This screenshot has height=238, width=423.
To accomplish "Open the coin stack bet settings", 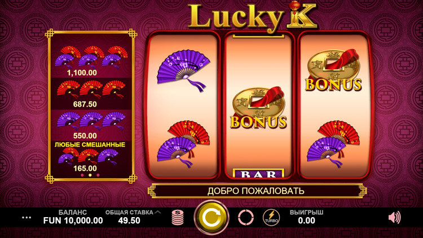I will click(178, 217).
